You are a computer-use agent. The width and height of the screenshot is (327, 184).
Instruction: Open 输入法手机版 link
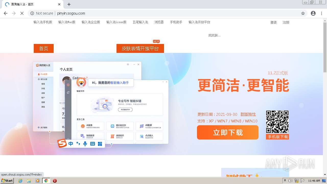click(43, 22)
